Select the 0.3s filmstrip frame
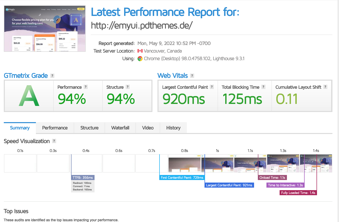 (x=53, y=163)
